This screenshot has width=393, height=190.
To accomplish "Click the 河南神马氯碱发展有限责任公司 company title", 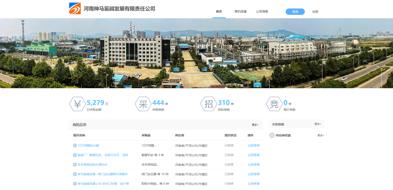I will point(120,9).
